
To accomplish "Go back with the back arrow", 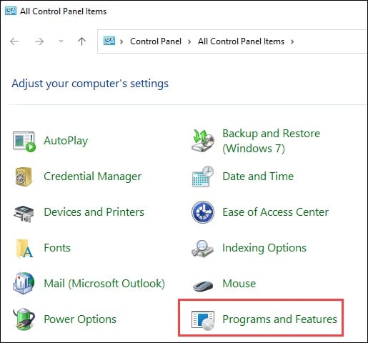I will [x=14, y=41].
